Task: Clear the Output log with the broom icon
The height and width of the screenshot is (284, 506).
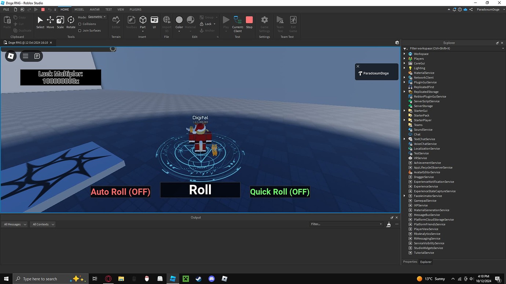Action: coord(388,224)
